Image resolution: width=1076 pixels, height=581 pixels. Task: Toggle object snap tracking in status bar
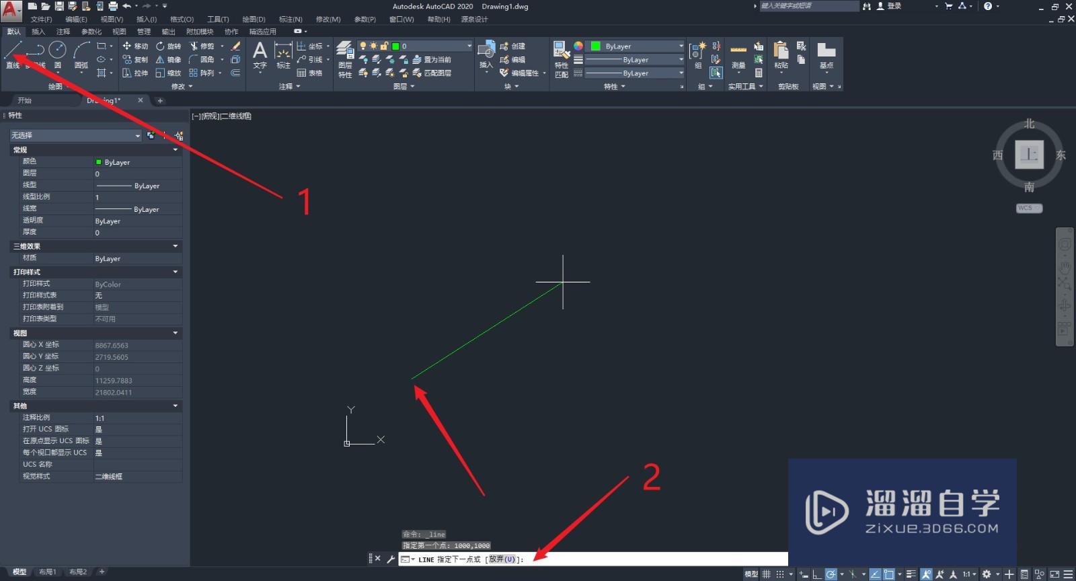coord(875,574)
